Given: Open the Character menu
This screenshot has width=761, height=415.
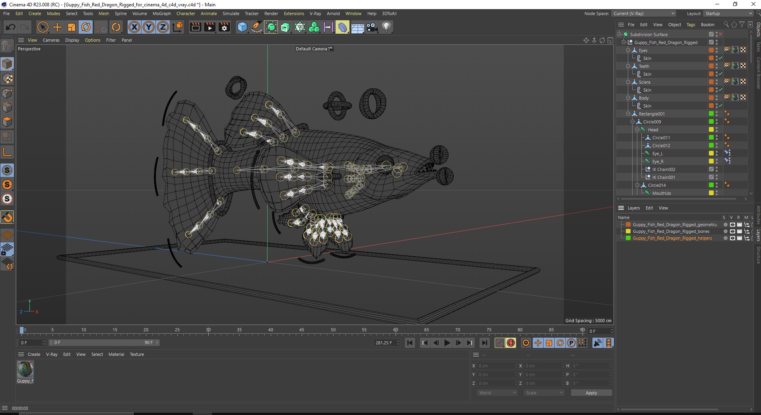Looking at the screenshot, I should click(x=186, y=13).
